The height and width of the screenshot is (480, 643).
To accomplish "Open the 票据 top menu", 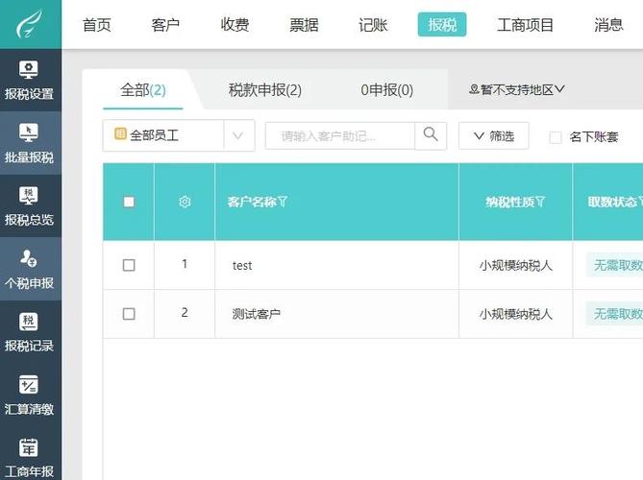I will click(304, 25).
